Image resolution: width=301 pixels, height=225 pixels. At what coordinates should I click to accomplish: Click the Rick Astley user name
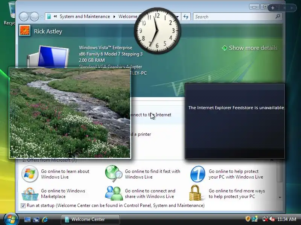(x=48, y=31)
